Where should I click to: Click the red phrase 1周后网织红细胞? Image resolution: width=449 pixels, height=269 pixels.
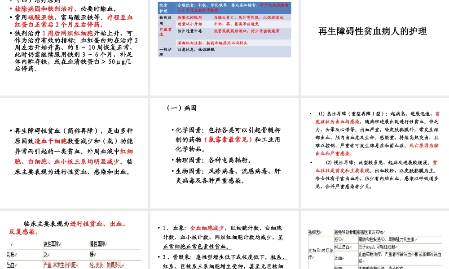(x=68, y=33)
